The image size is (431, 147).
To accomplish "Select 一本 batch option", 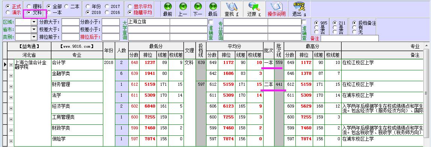I will click(49, 12).
